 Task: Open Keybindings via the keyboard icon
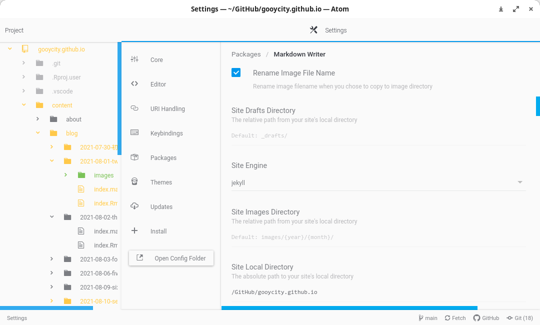point(134,132)
